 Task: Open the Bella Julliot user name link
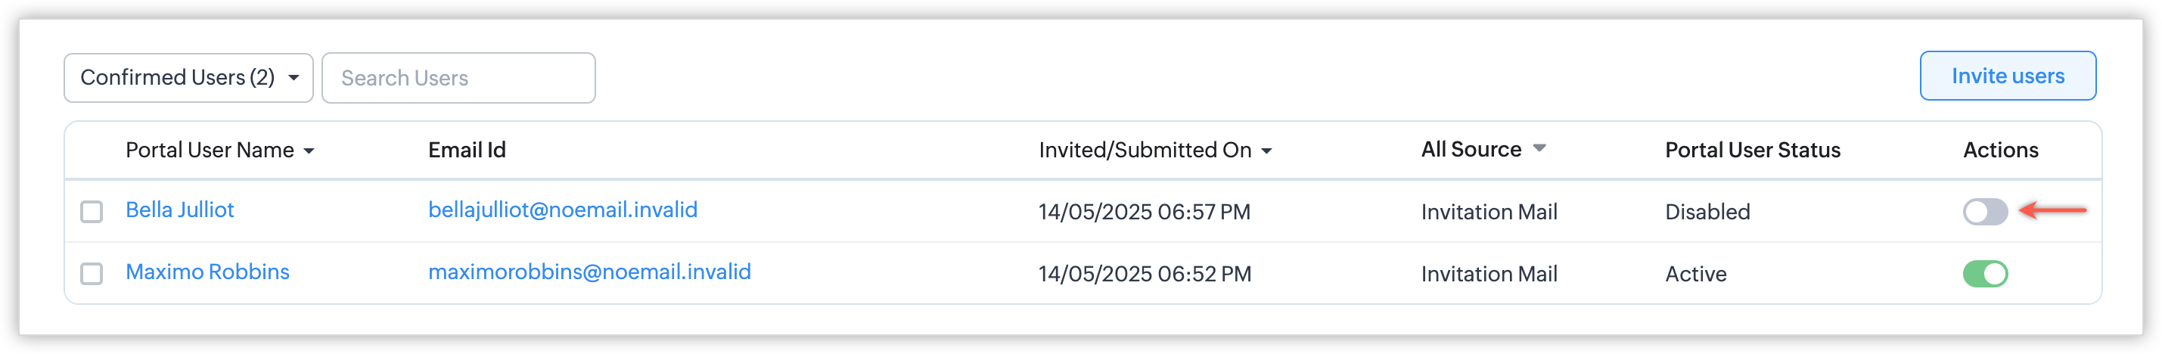179,210
